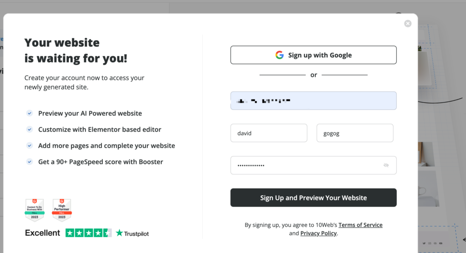Viewport: 466px width, 253px height.
Task: Click checkmark beside Add more pages
Action: coord(30,145)
